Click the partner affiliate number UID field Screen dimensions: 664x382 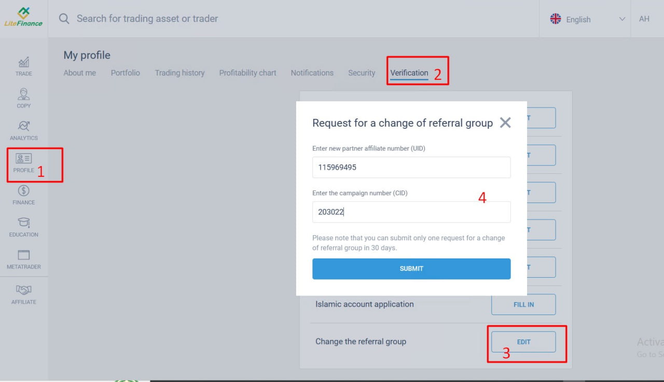[x=411, y=168]
